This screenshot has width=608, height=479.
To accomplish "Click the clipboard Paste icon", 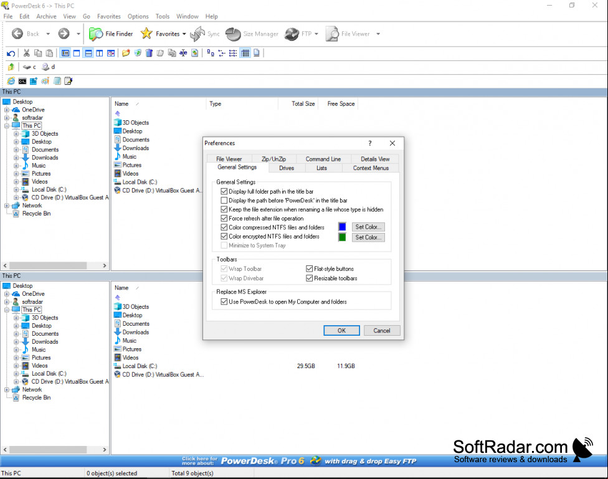I will [x=50, y=53].
